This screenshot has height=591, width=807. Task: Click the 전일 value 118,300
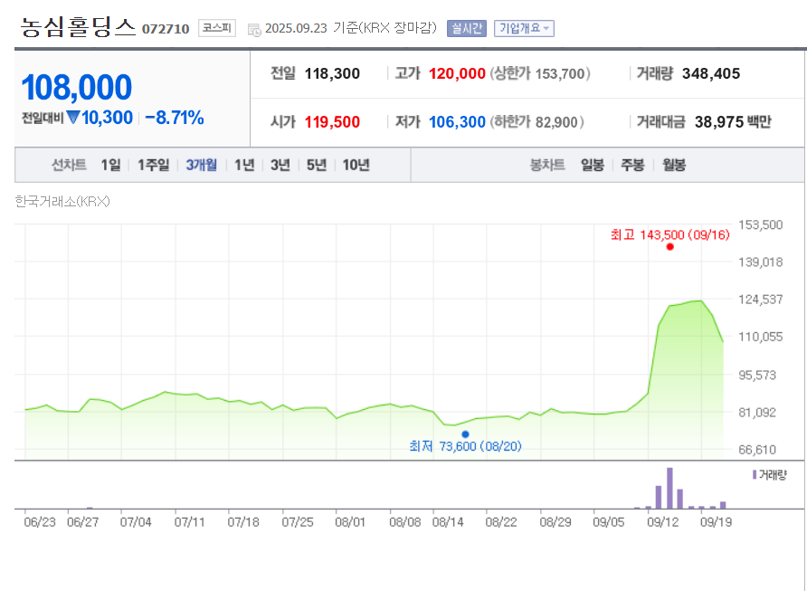click(332, 73)
